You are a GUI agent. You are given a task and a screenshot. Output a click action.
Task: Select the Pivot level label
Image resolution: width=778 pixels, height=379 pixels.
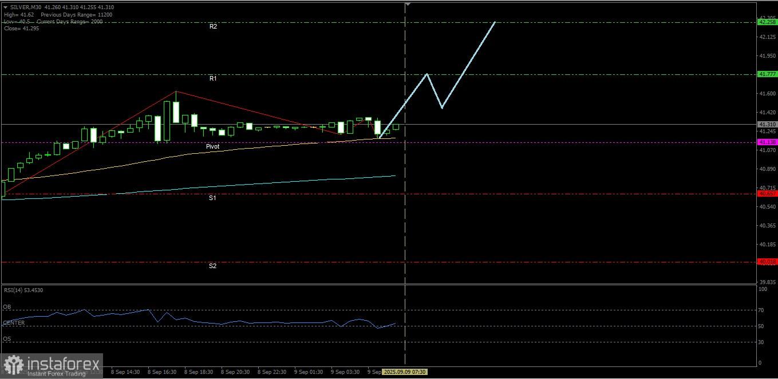(213, 146)
